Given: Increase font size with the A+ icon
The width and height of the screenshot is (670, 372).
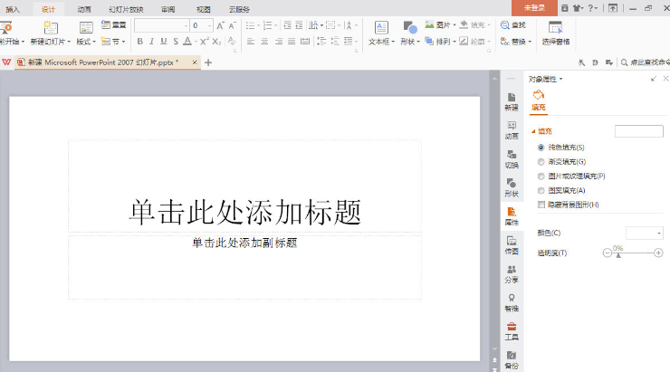Looking at the screenshot, I should 220,25.
